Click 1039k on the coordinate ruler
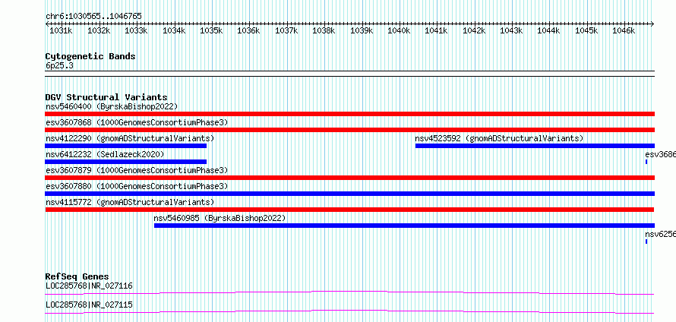Screen dimensions: 676x322 (x=362, y=30)
